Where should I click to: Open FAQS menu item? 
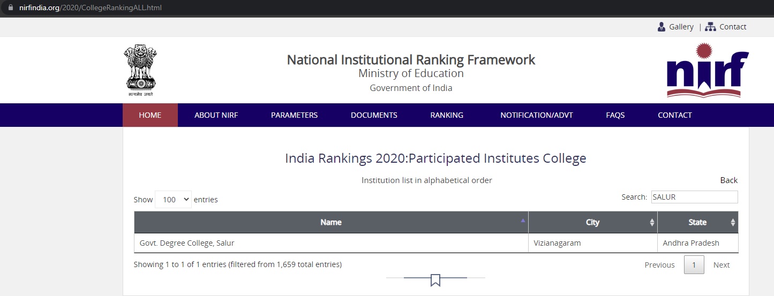point(615,115)
